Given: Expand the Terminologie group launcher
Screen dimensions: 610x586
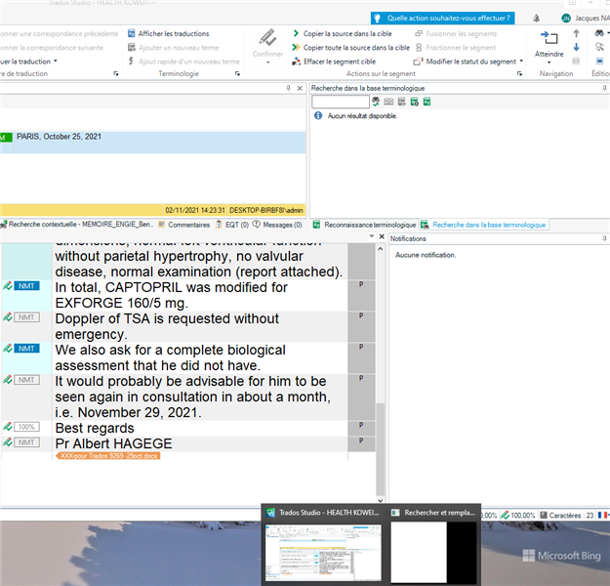Looking at the screenshot, I should pos(237,73).
